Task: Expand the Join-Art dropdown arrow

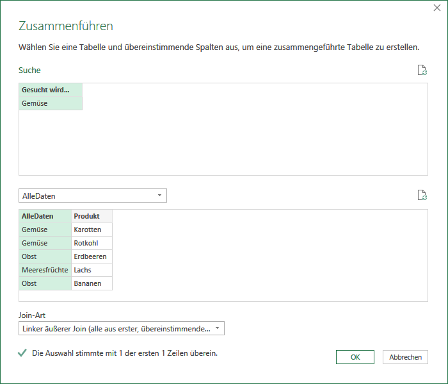Action: [x=217, y=328]
